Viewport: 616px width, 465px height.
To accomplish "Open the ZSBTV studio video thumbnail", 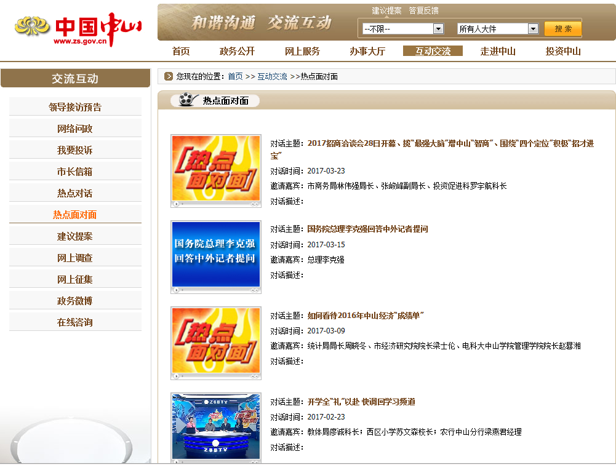I will click(215, 427).
